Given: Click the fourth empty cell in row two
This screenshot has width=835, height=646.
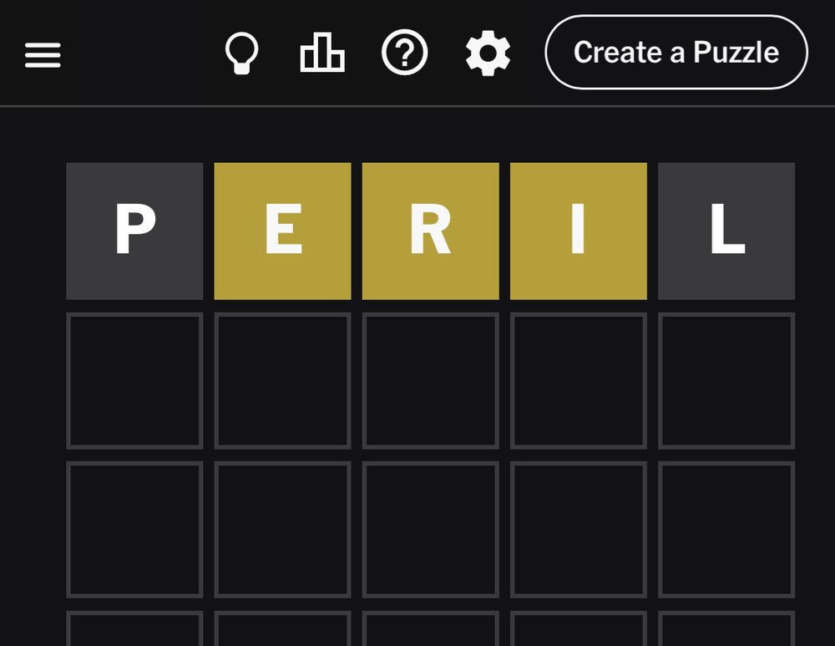Looking at the screenshot, I should [x=578, y=379].
